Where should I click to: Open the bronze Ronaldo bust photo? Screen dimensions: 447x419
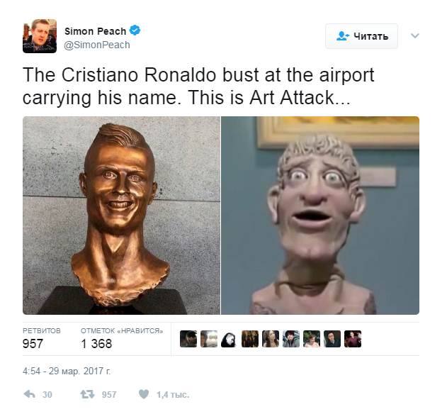click(121, 216)
